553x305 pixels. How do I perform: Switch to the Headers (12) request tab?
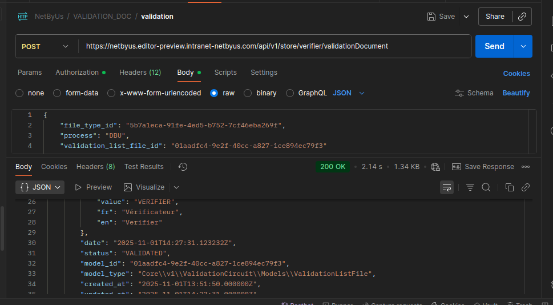pyautogui.click(x=140, y=73)
